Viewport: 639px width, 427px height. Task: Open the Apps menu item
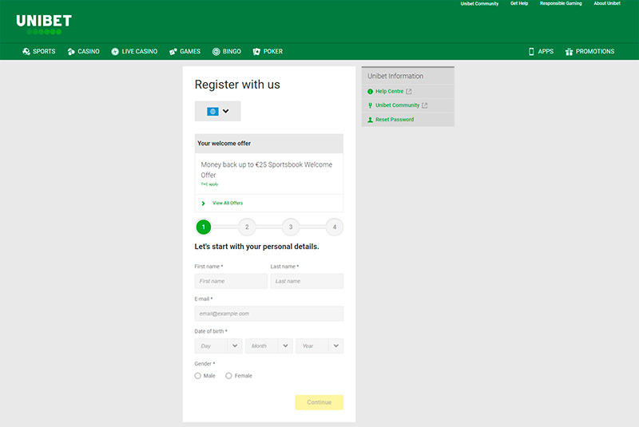pos(541,52)
